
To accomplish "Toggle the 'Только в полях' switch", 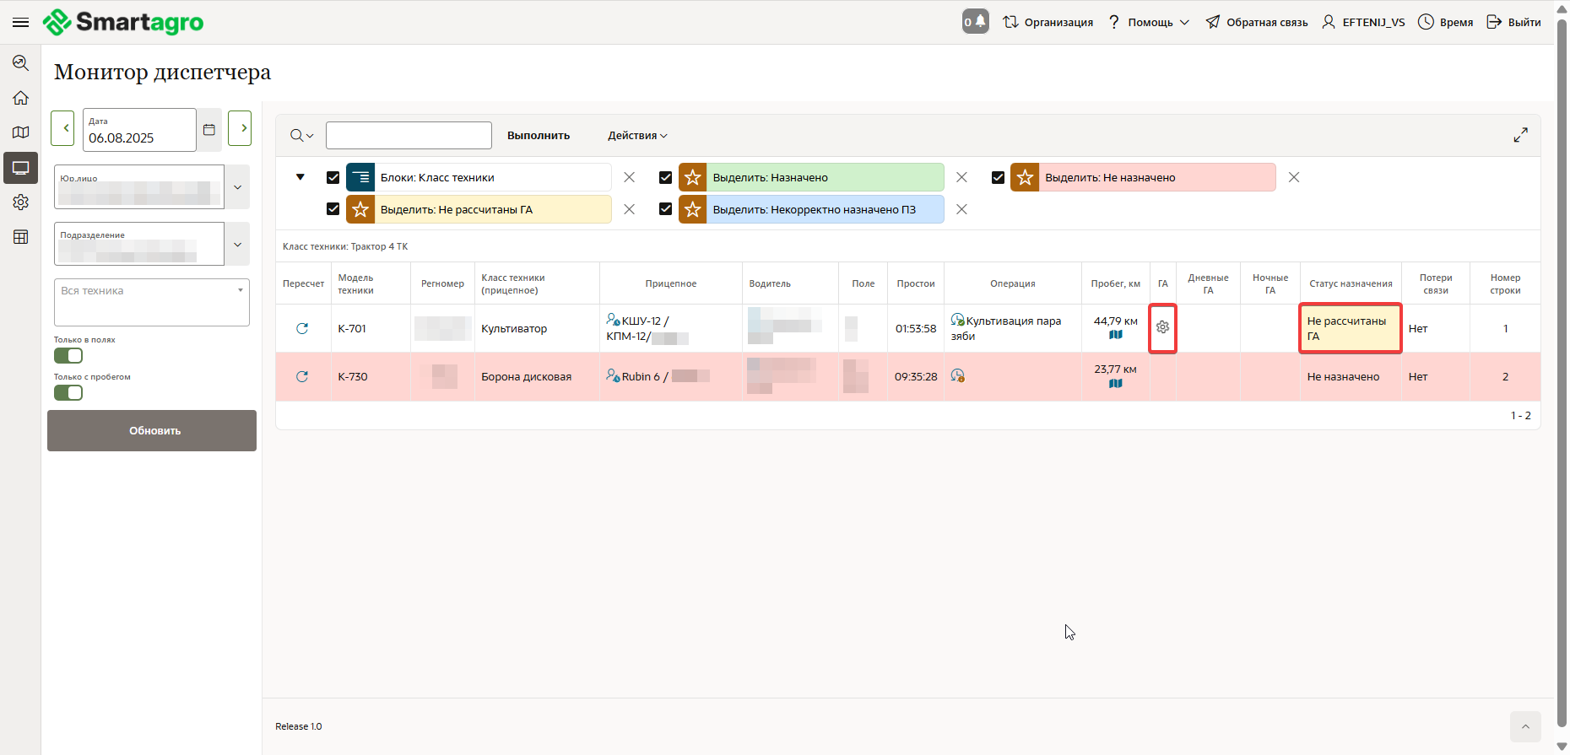I will pyautogui.click(x=68, y=356).
